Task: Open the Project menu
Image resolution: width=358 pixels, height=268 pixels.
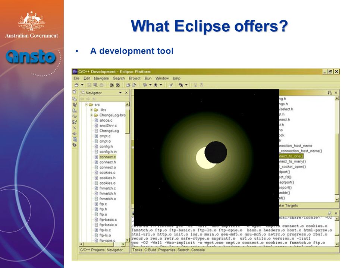Action: (x=135, y=78)
